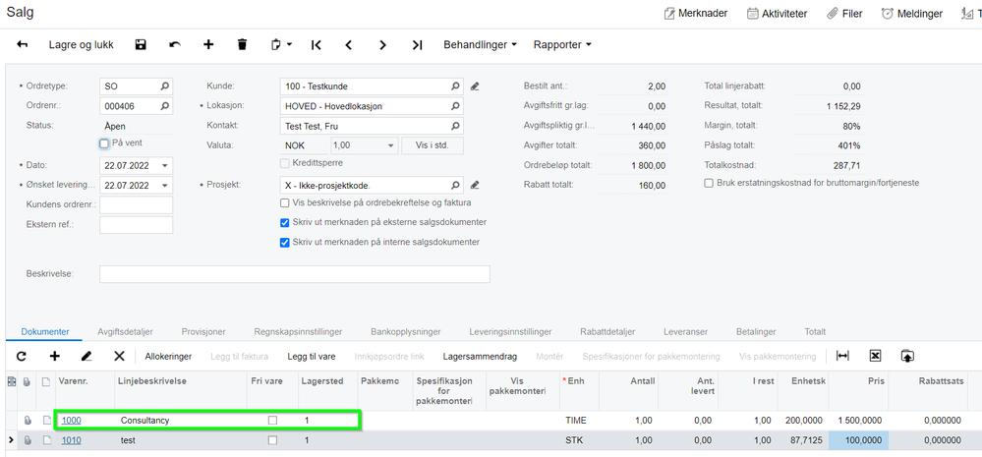Delete order with the trash icon

[x=243, y=45]
